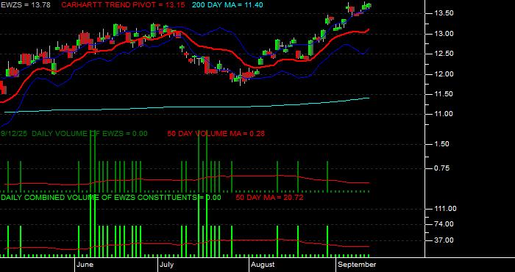Image resolution: width=515 pixels, height=272 pixels.
Task: Click the 13.00 price axis value
Action: point(444,34)
